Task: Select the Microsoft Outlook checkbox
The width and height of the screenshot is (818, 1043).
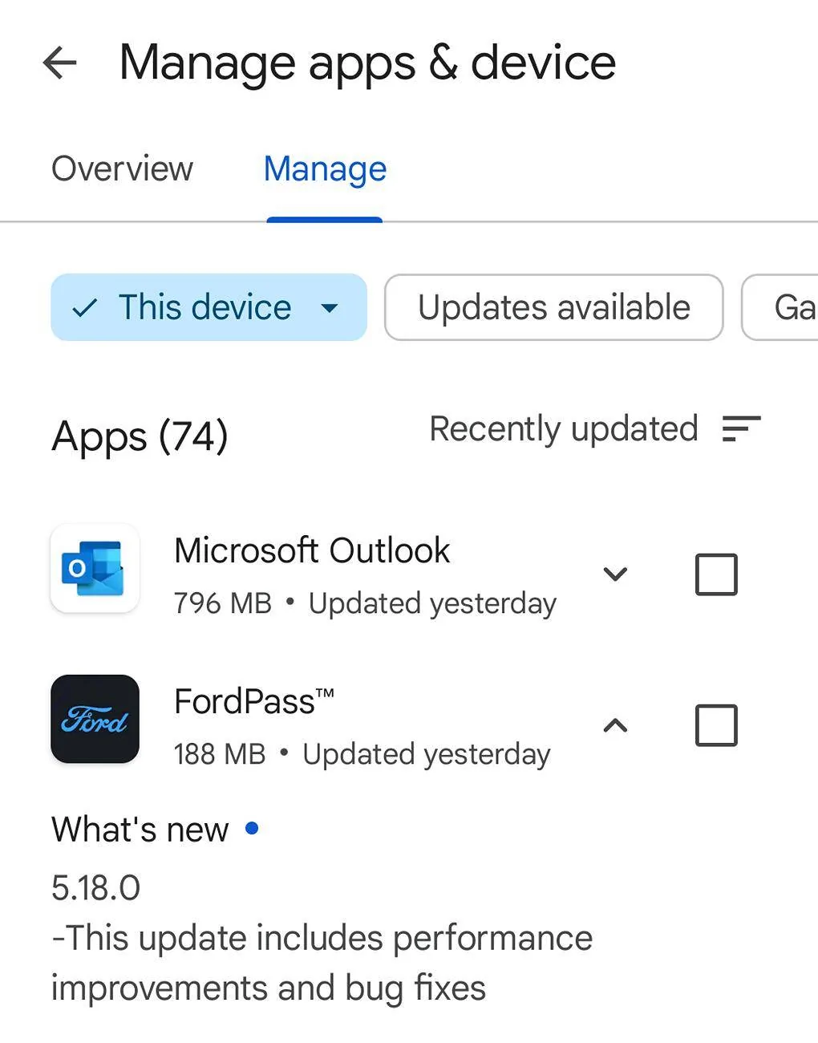Action: click(715, 574)
